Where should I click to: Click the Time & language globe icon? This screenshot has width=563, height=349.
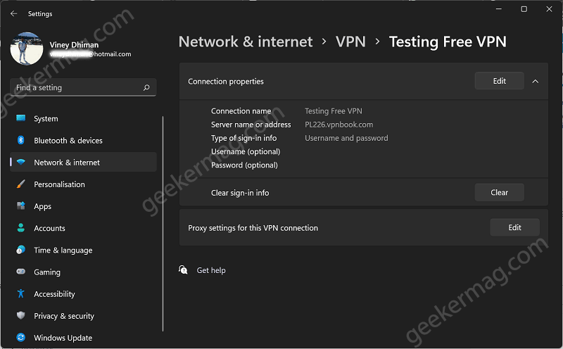pyautogui.click(x=21, y=250)
